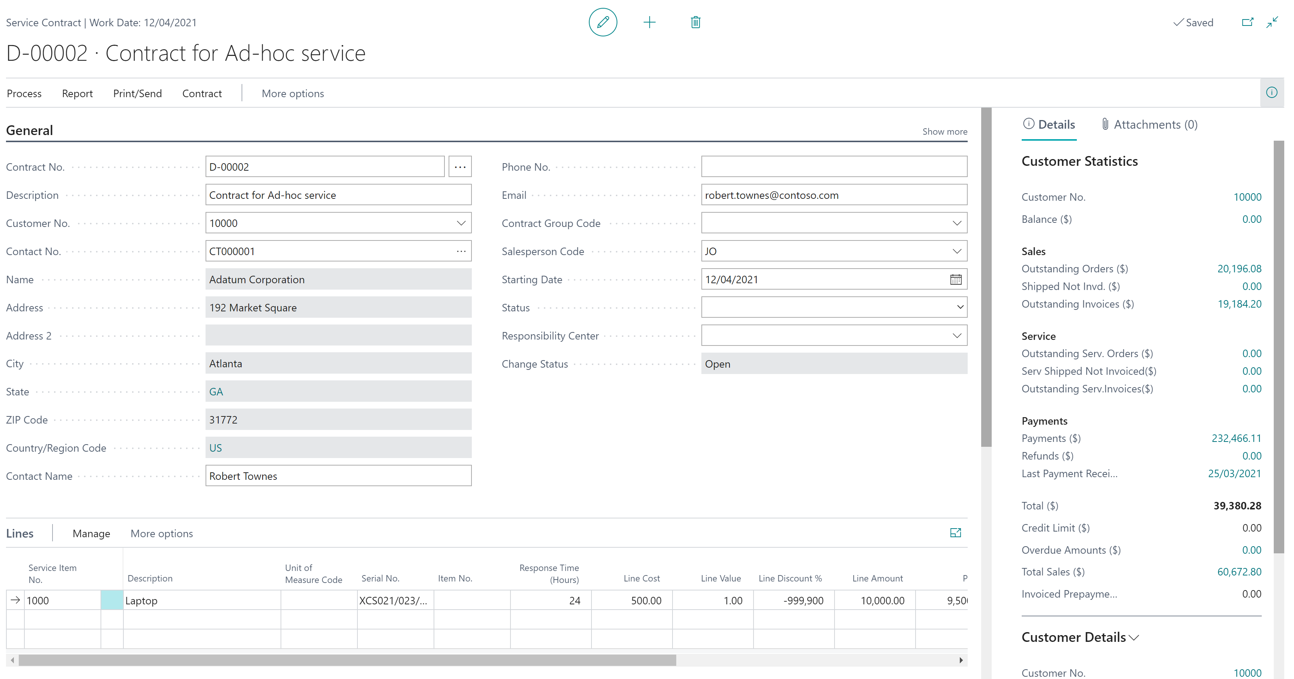Image resolution: width=1294 pixels, height=679 pixels.
Task: Click the Manage menu in Lines
Action: pyautogui.click(x=91, y=533)
